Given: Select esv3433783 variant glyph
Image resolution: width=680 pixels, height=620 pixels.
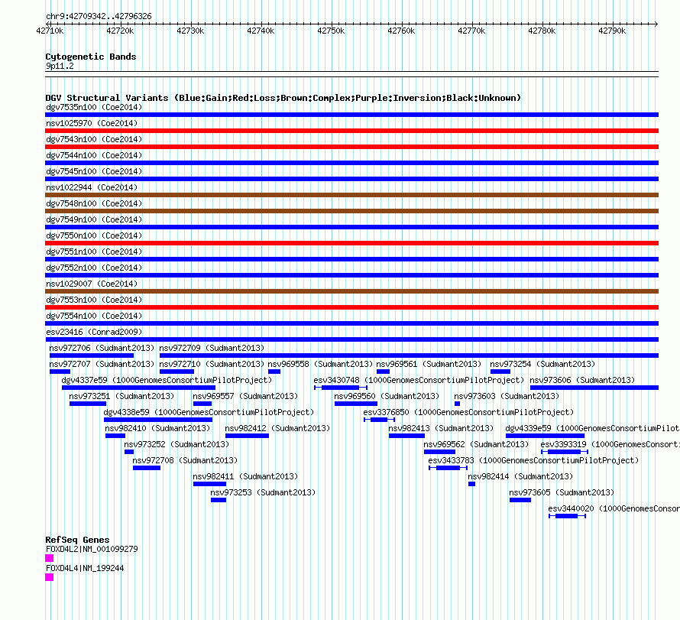Looking at the screenshot, I should [448, 468].
